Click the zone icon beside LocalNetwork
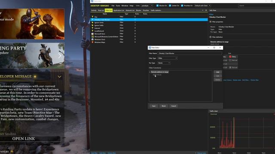This screenshot has height=154, width=275. coord(92,31)
